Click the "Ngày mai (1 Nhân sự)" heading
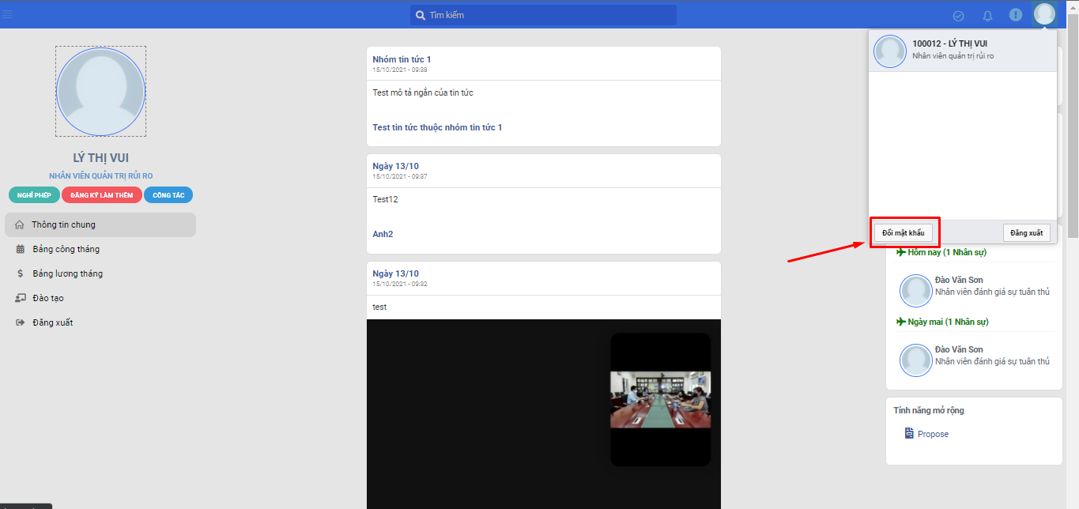 (948, 322)
